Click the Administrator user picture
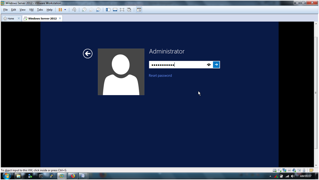This screenshot has width=319, height=180. pos(121,72)
